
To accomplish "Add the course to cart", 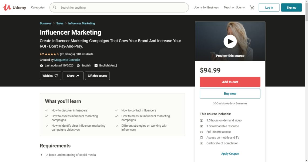I will [x=230, y=82].
